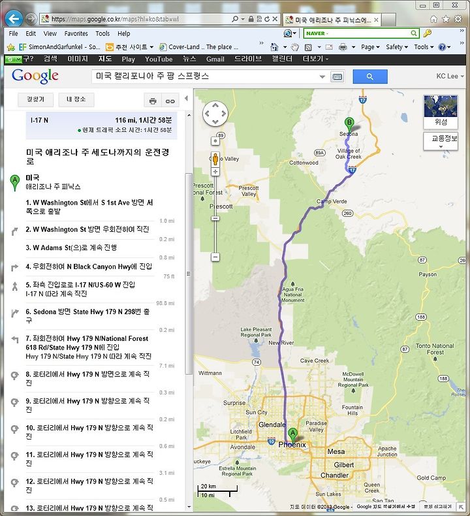
Task: Open Favorites star icon at top right
Action: pyautogui.click(x=446, y=19)
